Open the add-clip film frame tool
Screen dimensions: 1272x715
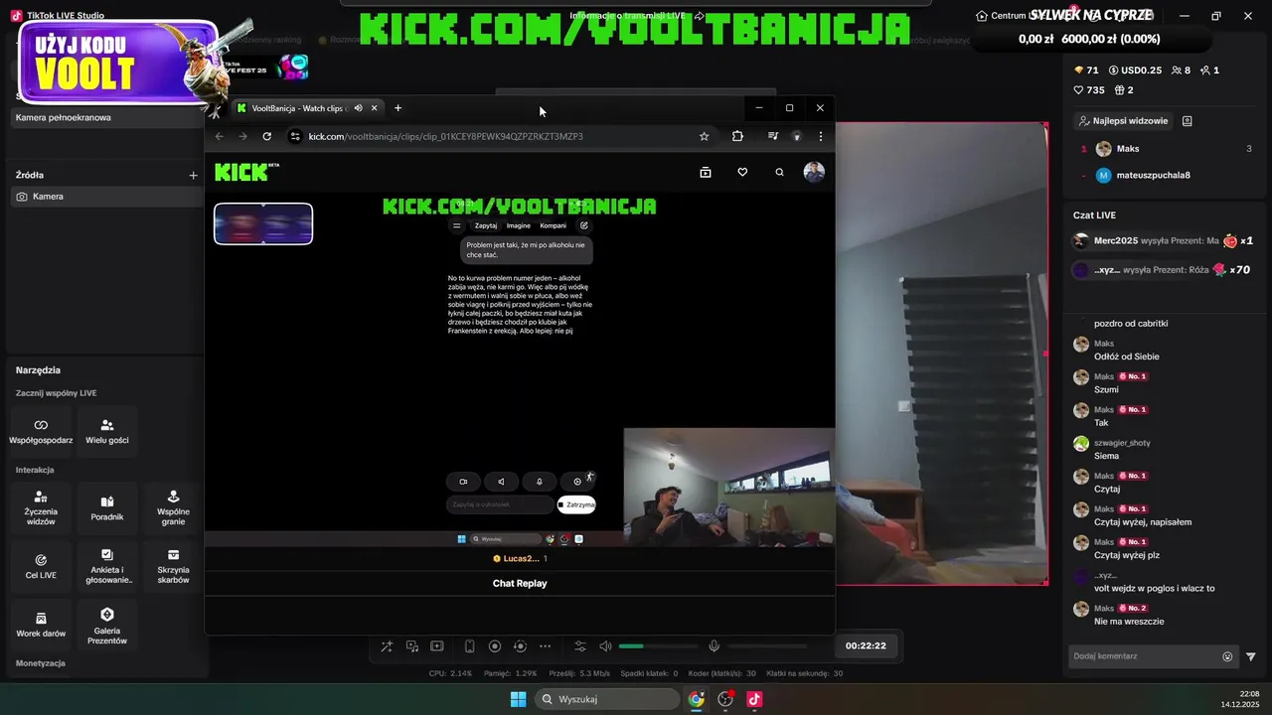point(436,646)
